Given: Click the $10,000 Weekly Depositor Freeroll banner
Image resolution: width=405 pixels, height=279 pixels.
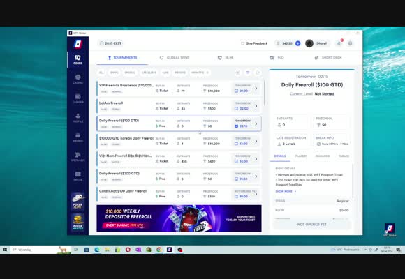Looking at the screenshot, I should [x=179, y=218].
